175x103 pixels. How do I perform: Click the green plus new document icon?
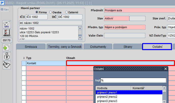(7, 47)
